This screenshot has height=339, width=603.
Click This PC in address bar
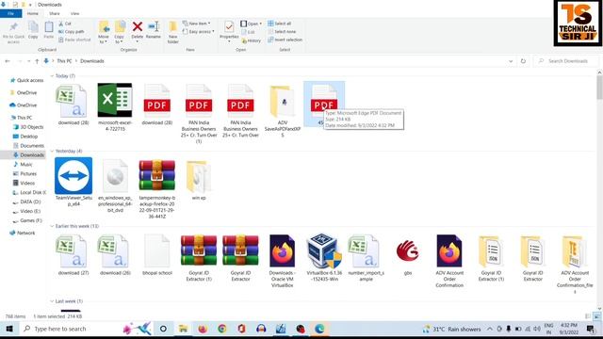click(64, 61)
